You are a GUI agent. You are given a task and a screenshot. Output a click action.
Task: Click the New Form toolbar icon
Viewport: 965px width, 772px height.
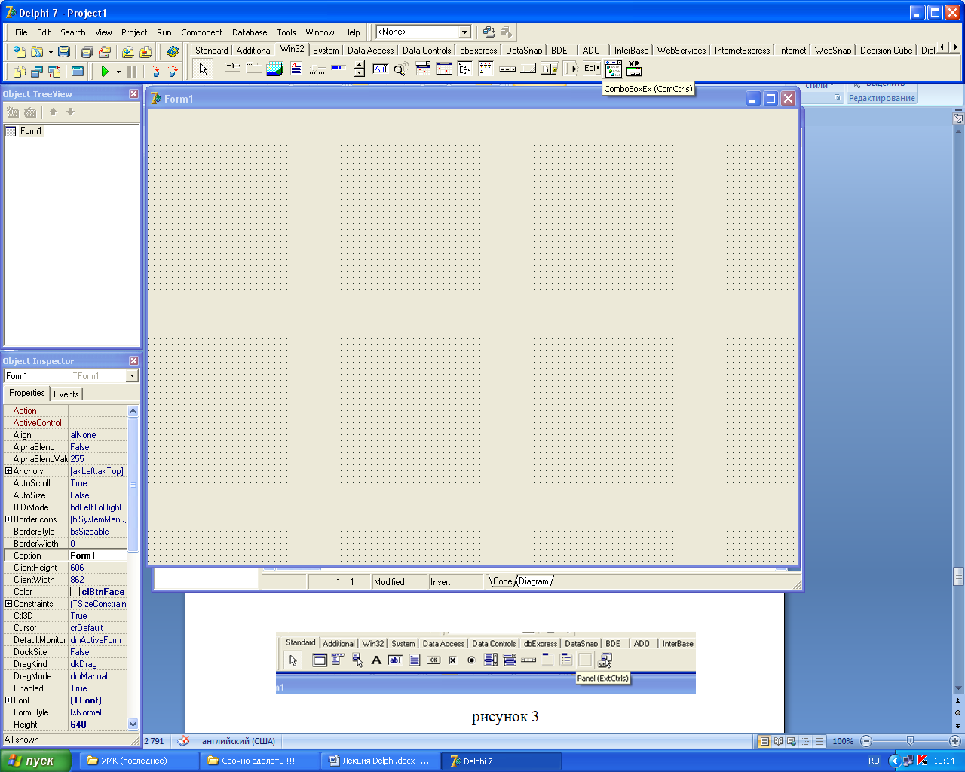(77, 72)
